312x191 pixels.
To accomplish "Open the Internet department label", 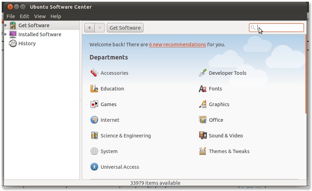I will click(110, 120).
